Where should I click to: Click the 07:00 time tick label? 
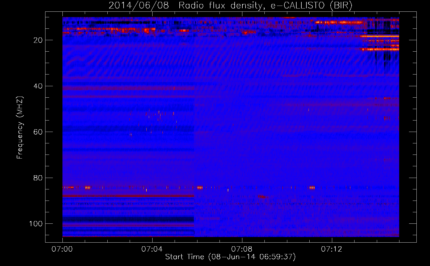click(x=62, y=249)
